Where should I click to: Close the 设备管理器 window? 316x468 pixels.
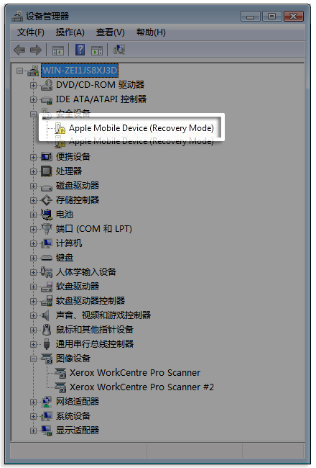point(294,16)
